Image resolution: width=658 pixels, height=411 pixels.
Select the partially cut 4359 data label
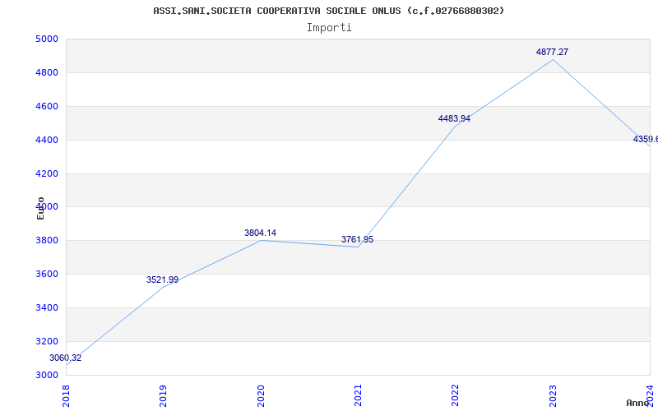pos(646,139)
